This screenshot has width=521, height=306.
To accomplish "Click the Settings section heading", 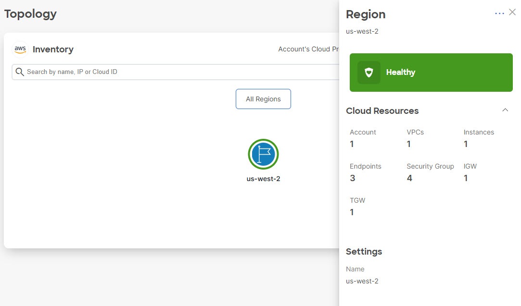I will pos(364,252).
